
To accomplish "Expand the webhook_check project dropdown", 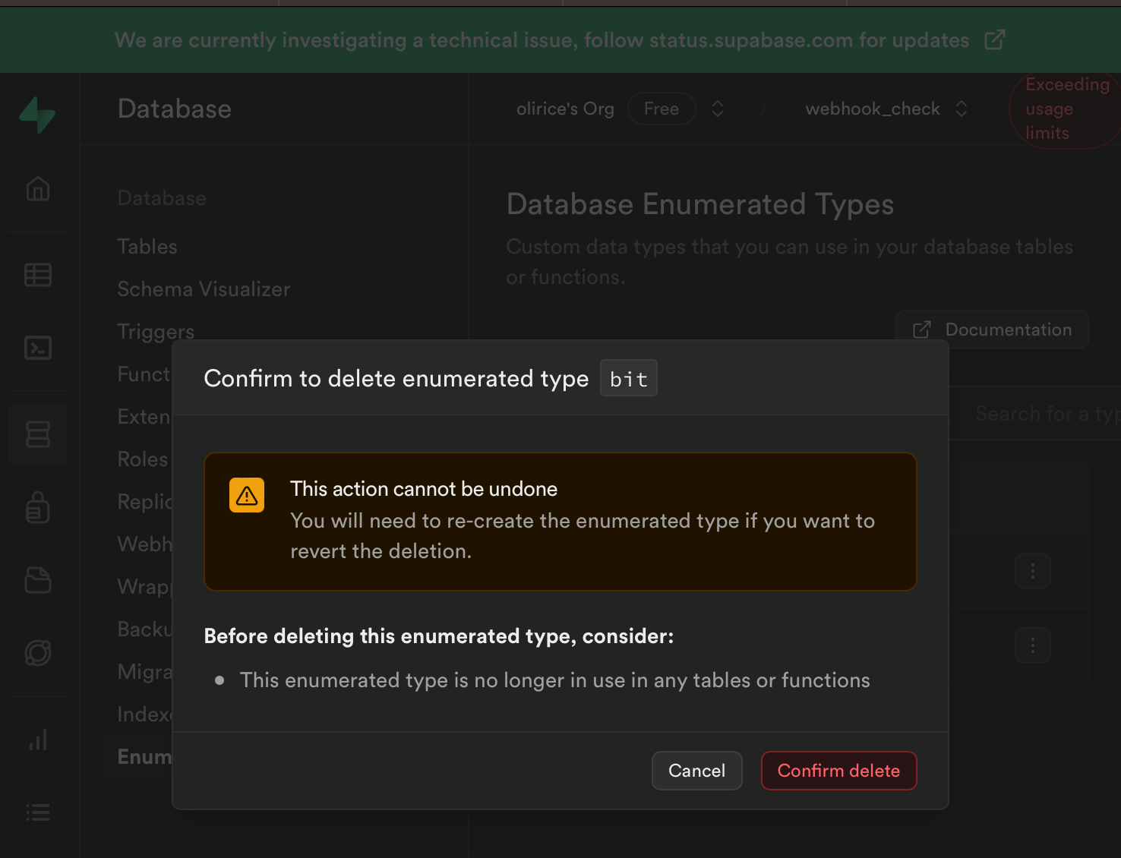I will coord(962,109).
